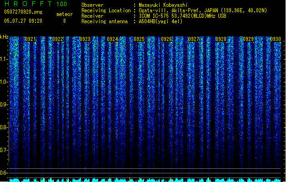This screenshot has width=286, height=182.
Task: Click the 1.0 kHz axis label
Action: click(4, 82)
